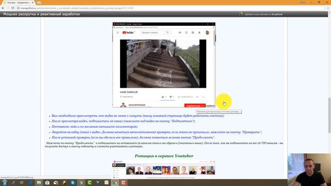331x186 pixels.
Task: Open the taskbar search magnifier
Action: click(x=13, y=182)
